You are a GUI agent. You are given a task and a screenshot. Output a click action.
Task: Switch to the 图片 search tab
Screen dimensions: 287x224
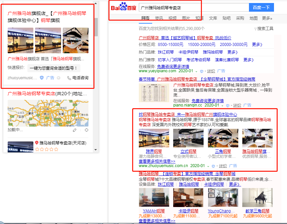click(x=186, y=18)
